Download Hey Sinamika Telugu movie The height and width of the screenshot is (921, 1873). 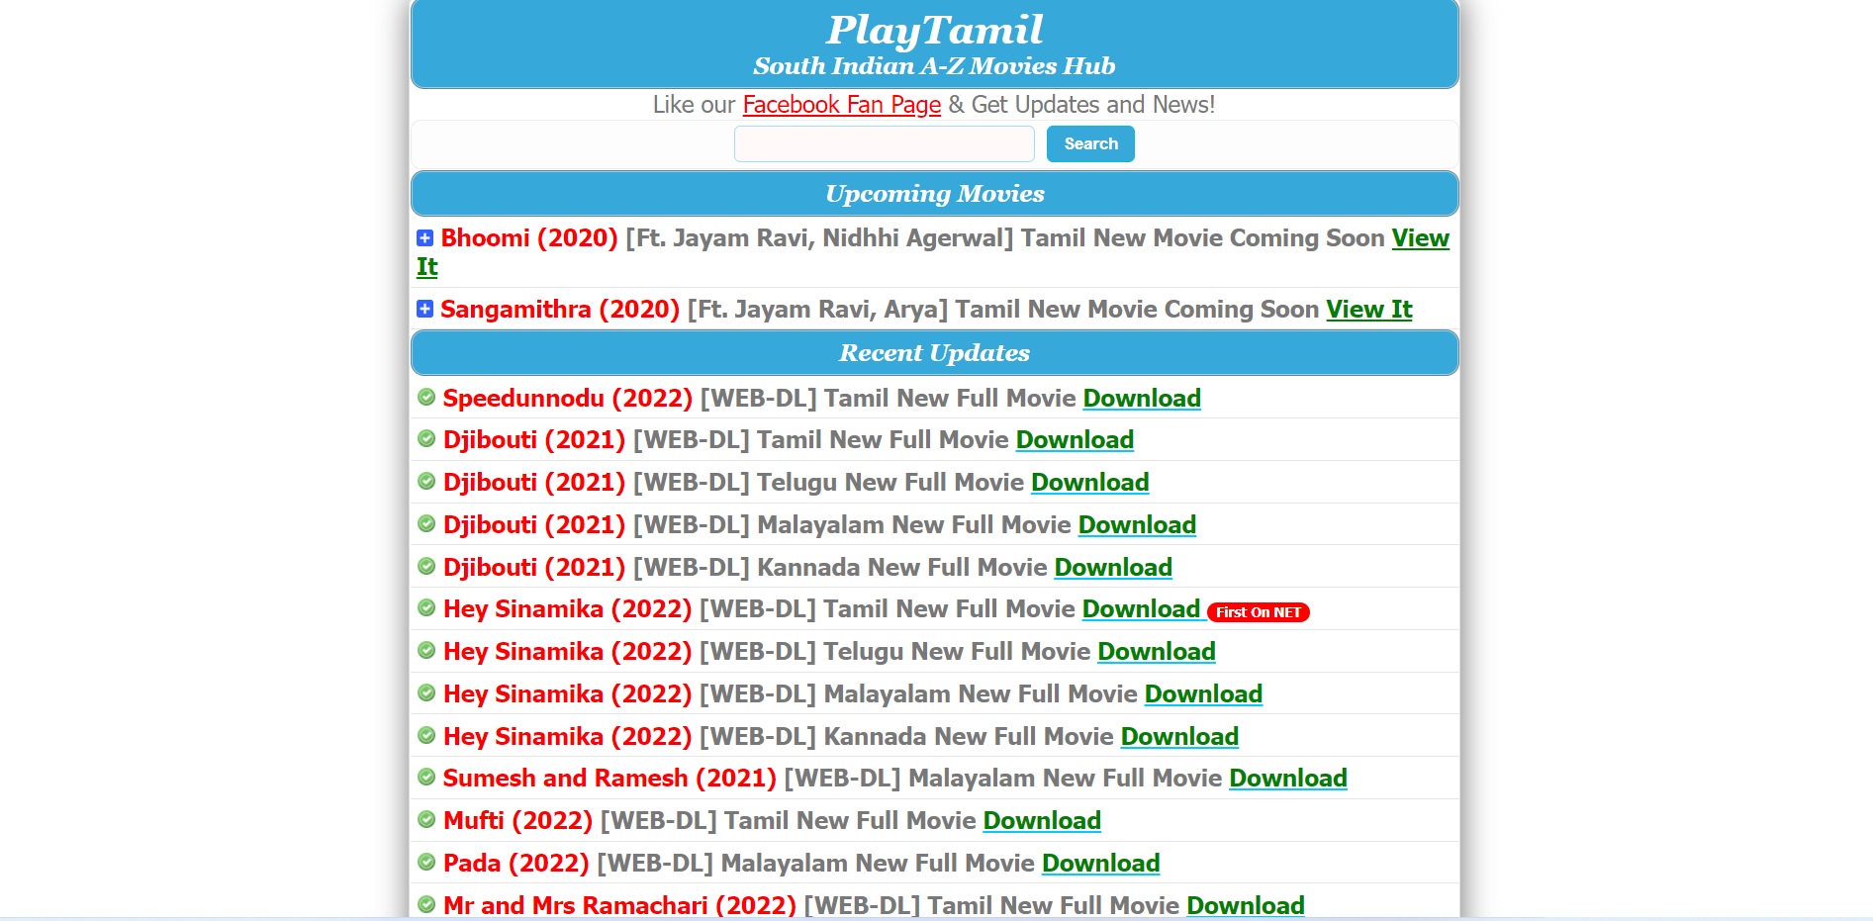(1157, 652)
